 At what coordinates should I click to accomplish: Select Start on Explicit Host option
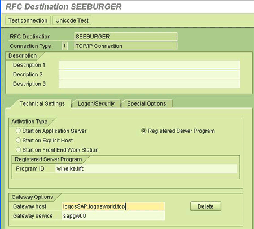18,140
